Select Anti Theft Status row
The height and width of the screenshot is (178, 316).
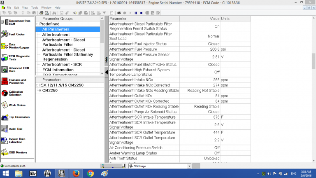180,158
